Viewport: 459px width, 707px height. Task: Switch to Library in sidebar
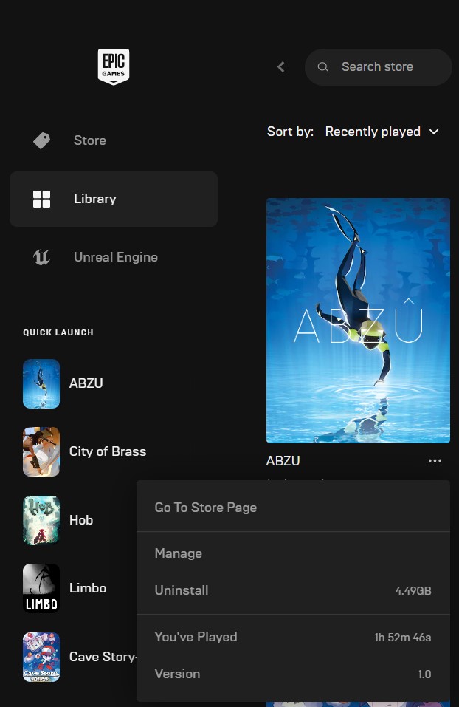point(114,199)
